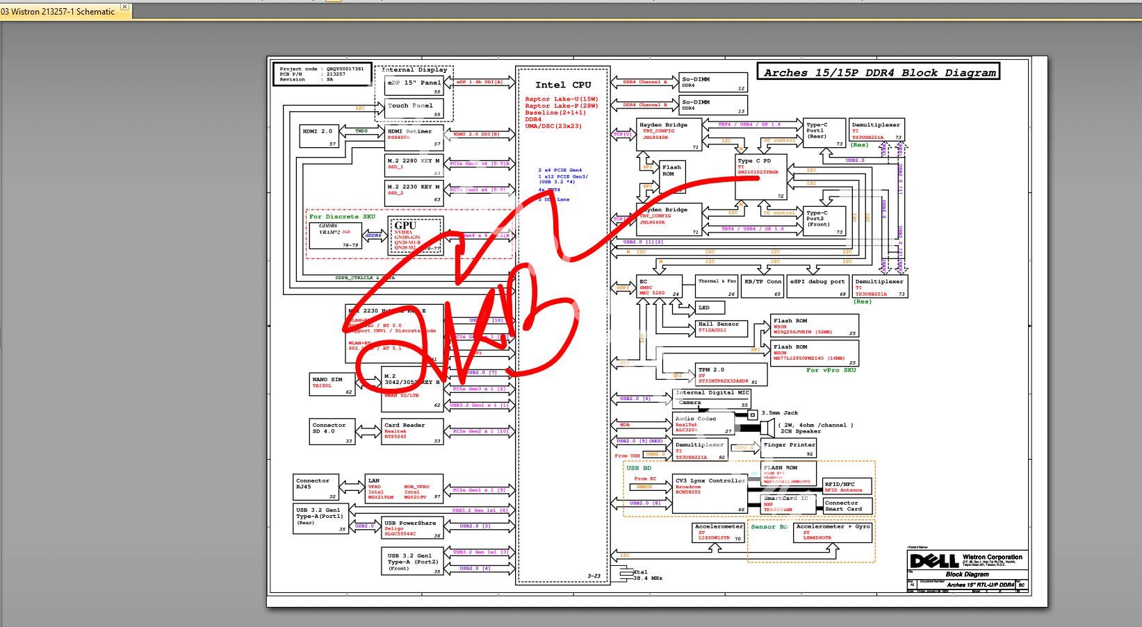Image resolution: width=1142 pixels, height=627 pixels.
Task: Click the 'Connector RJ45' block
Action: tap(316, 487)
